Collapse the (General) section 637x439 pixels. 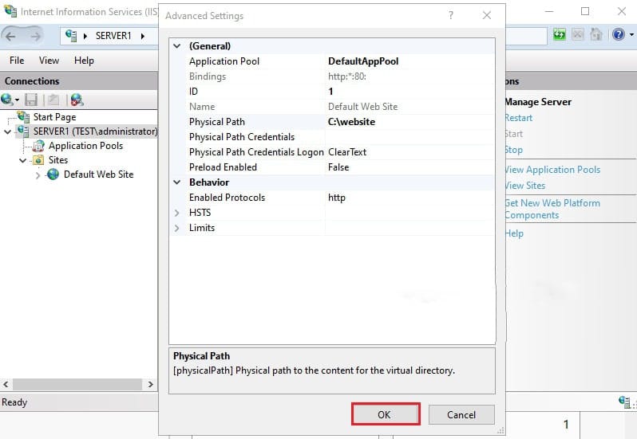coord(177,45)
